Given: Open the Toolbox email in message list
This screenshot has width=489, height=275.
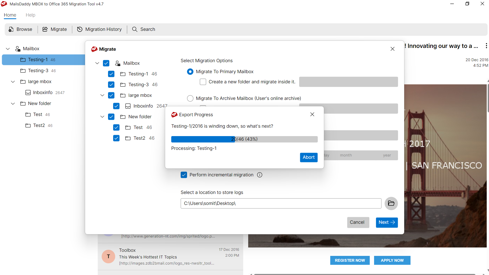Looking at the screenshot, I should tap(170, 256).
